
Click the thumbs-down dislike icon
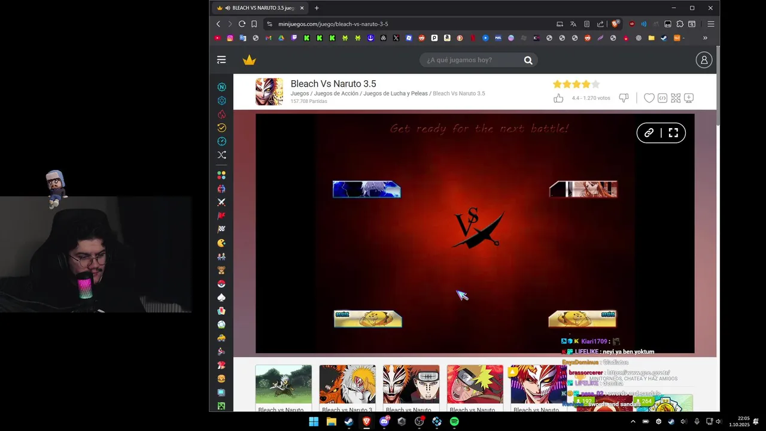tap(624, 98)
